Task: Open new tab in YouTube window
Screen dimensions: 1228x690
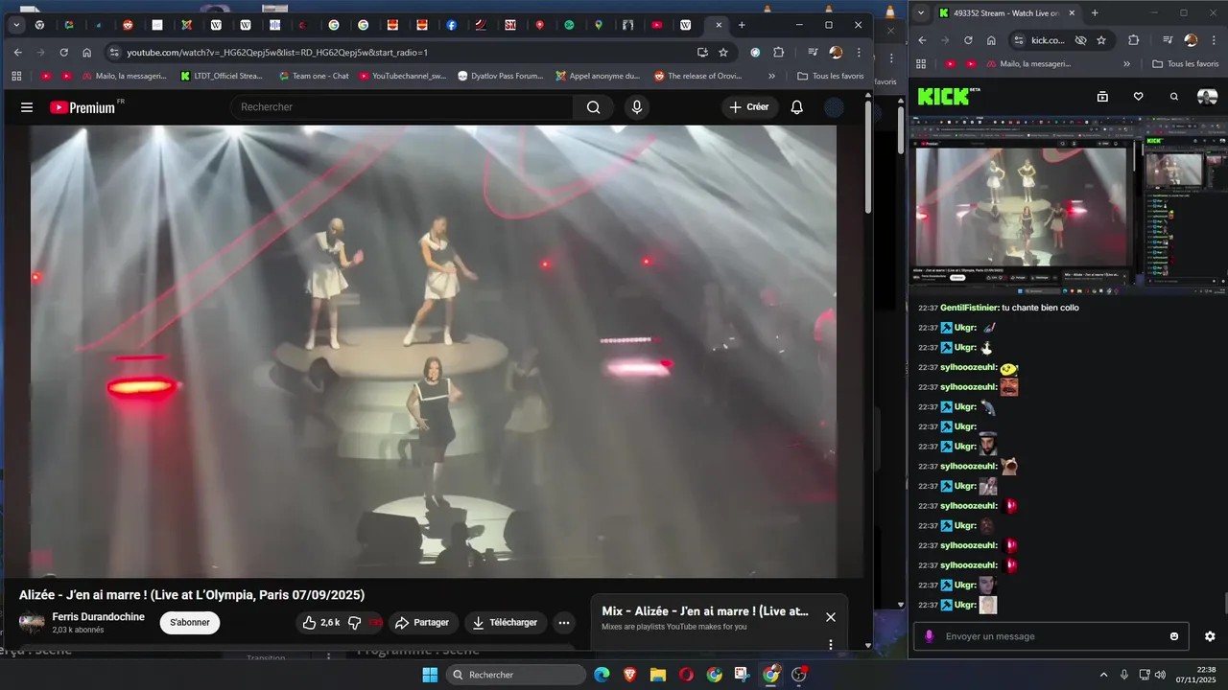Action: tap(742, 25)
